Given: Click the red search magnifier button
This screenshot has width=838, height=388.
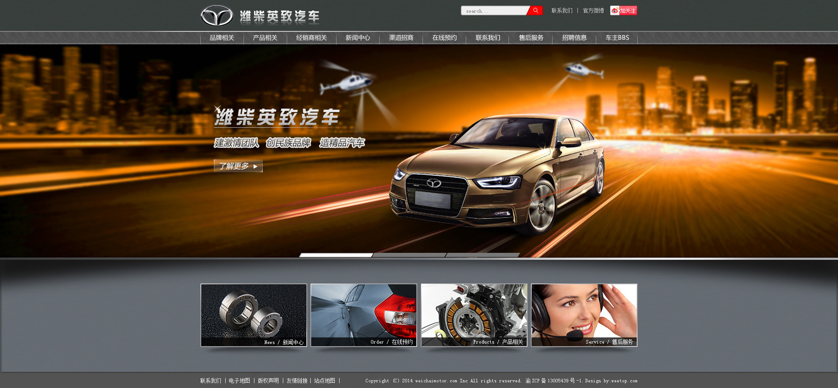Looking at the screenshot, I should pyautogui.click(x=535, y=10).
